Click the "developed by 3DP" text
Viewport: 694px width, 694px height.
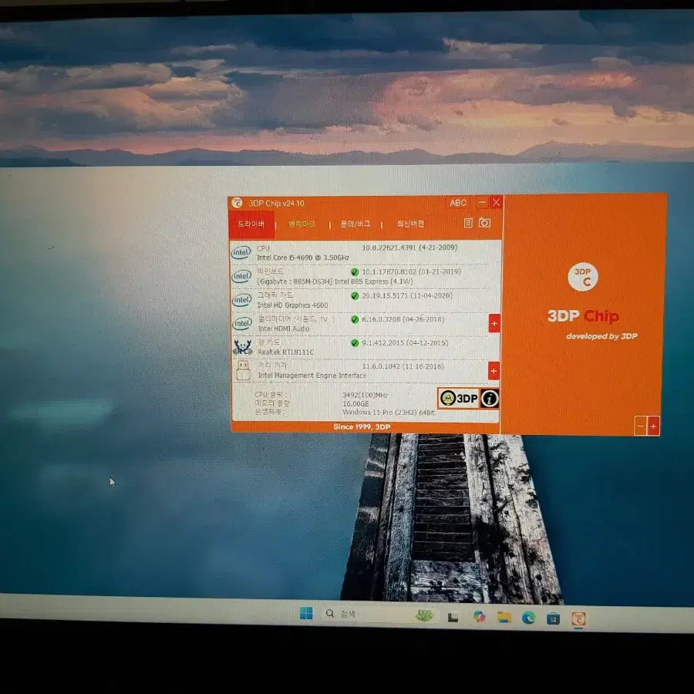pyautogui.click(x=601, y=336)
